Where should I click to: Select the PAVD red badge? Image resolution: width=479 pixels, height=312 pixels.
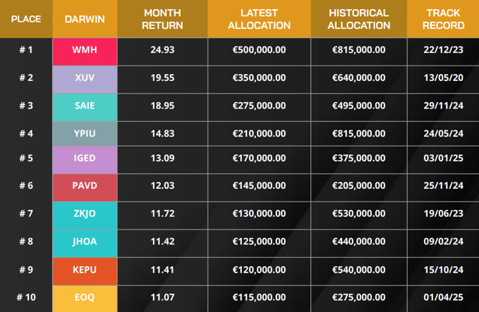click(x=85, y=187)
